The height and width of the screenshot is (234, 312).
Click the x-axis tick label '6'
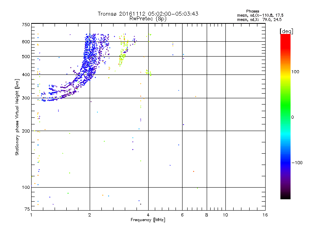(182, 215)
